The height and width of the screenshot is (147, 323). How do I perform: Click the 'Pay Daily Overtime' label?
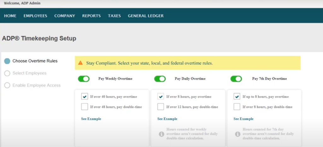coord(190,79)
